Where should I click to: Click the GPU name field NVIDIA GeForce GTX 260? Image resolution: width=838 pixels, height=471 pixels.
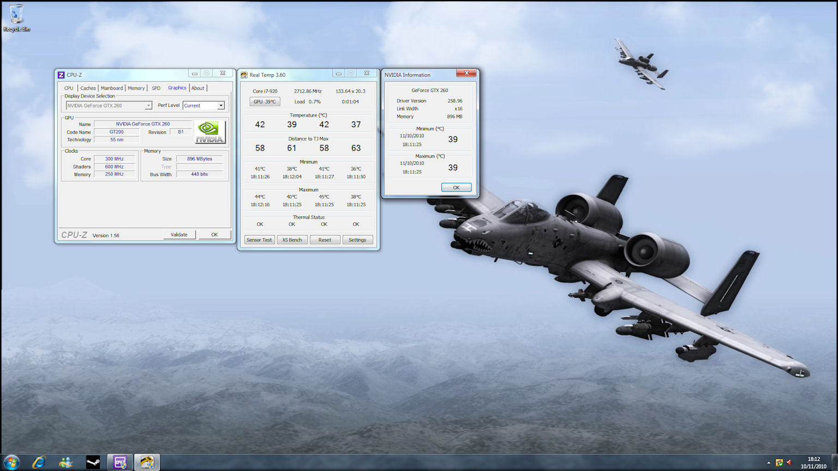pos(142,124)
